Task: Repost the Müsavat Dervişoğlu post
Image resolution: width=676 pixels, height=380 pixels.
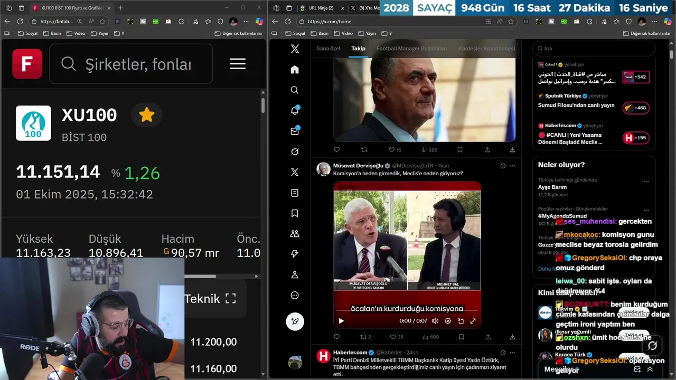Action: point(363,337)
